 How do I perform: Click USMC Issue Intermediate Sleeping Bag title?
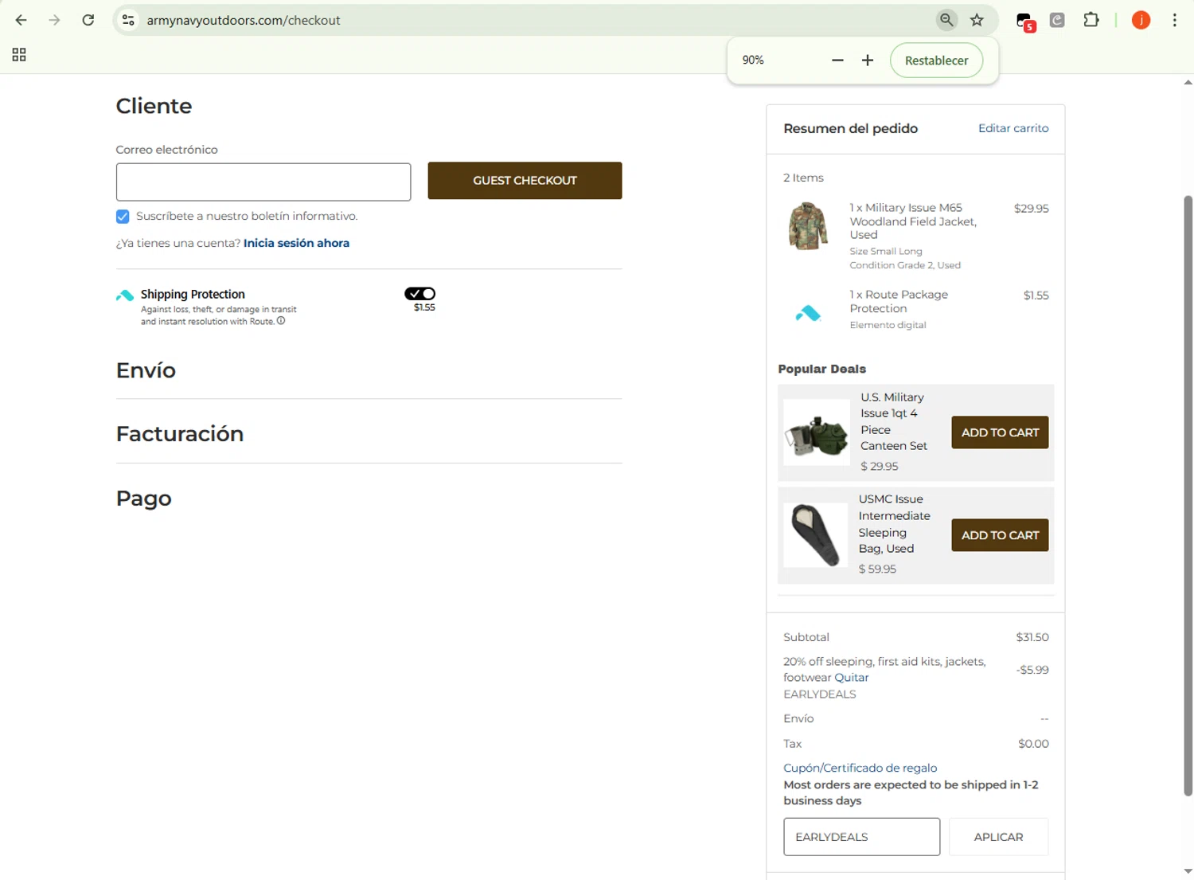coord(894,524)
